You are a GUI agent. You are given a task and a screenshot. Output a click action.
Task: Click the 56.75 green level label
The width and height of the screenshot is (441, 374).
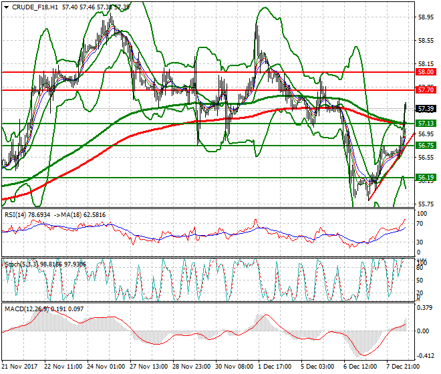pyautogui.click(x=426, y=146)
